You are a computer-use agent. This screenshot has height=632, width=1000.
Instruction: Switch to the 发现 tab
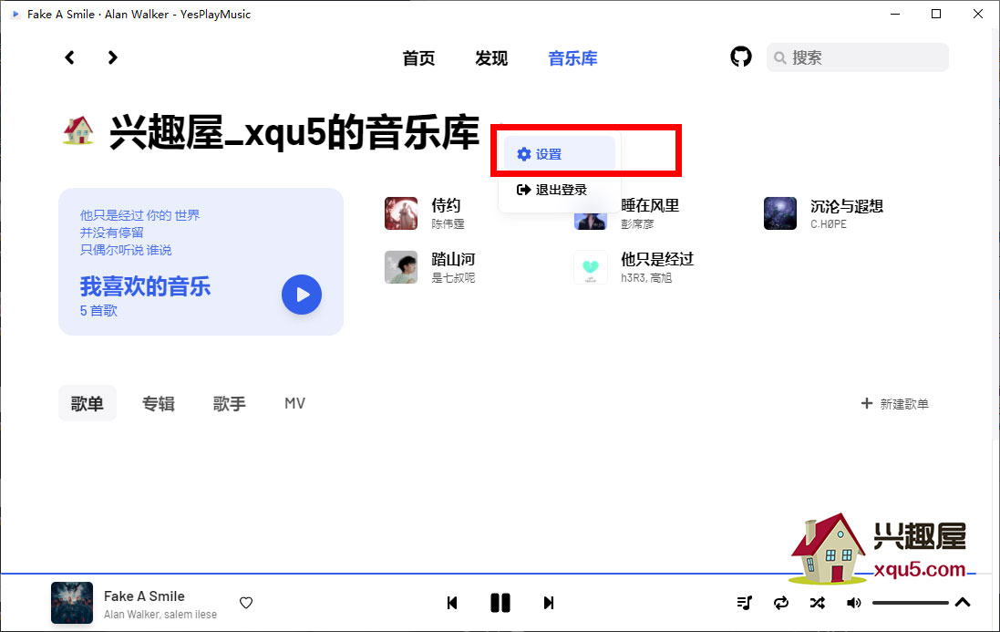491,58
